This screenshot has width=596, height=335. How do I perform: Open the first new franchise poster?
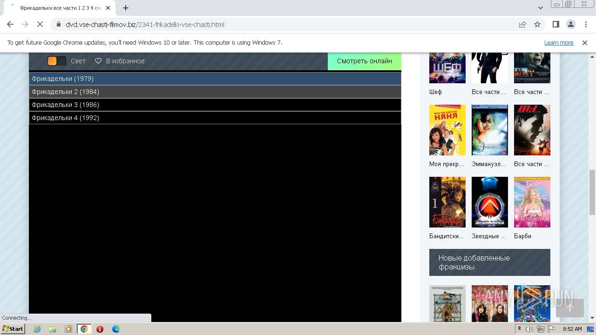(x=447, y=303)
